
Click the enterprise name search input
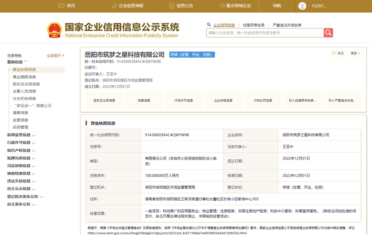click(265, 33)
